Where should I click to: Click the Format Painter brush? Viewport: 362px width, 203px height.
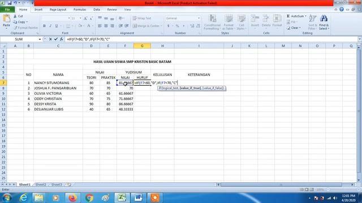tap(15, 28)
